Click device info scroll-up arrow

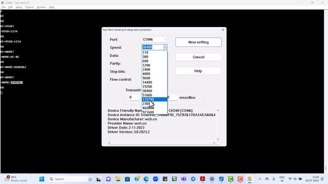click(x=218, y=110)
